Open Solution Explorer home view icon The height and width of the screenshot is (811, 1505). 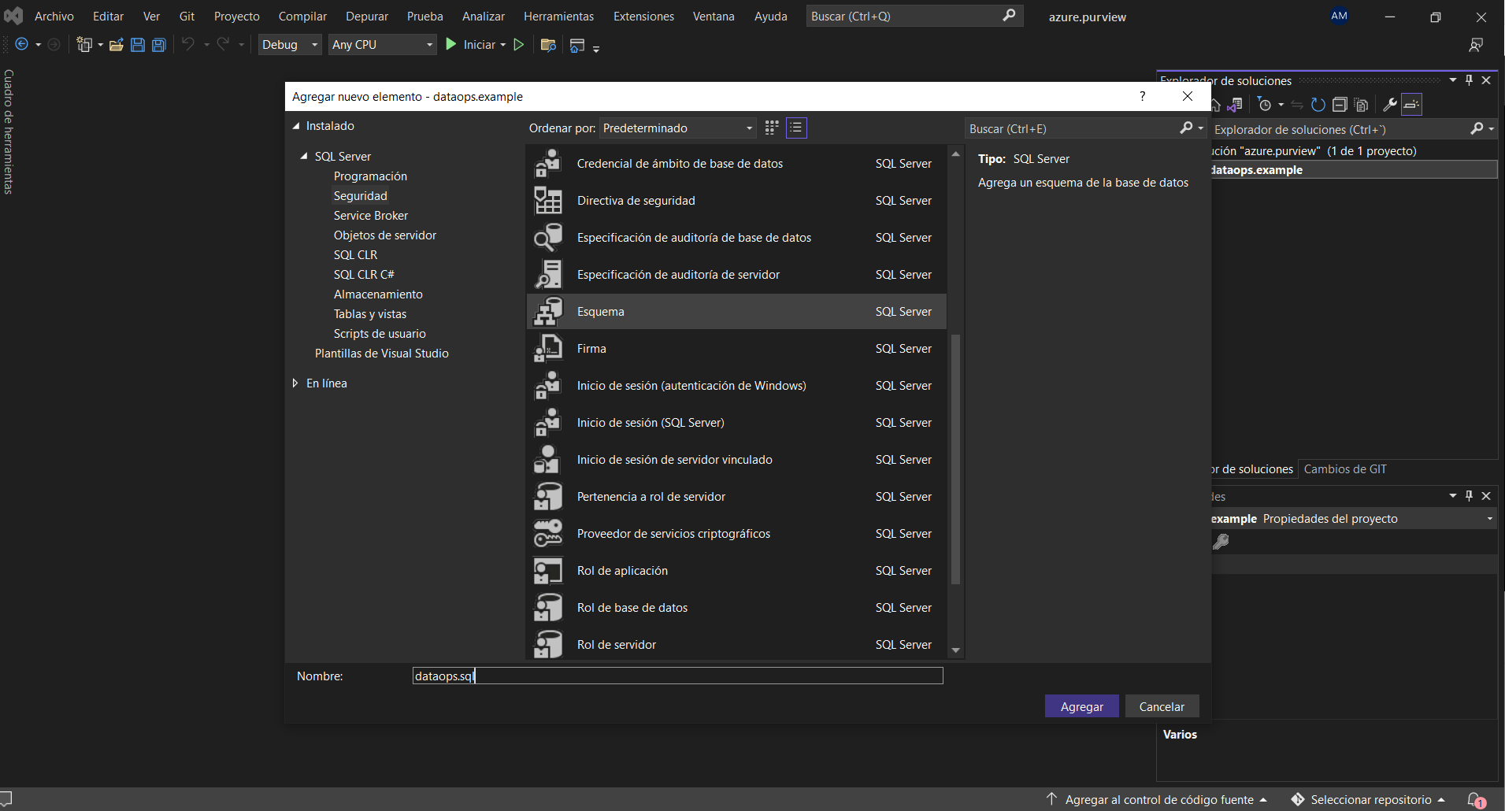coord(1216,105)
